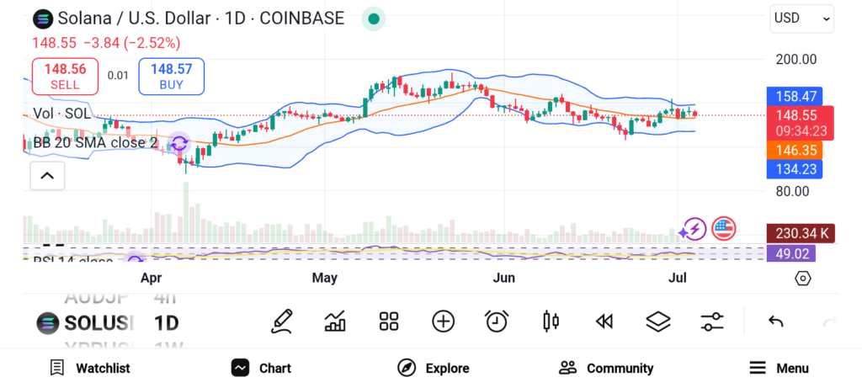Viewport: 862px width, 388px height.
Task: Start bar replay with the rewind icon
Action: [603, 321]
